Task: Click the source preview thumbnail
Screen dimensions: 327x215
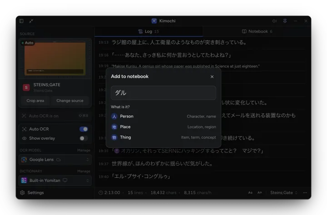Action: click(x=55, y=59)
